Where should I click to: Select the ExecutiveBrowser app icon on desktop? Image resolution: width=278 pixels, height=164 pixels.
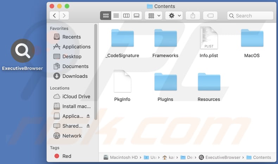click(x=23, y=55)
